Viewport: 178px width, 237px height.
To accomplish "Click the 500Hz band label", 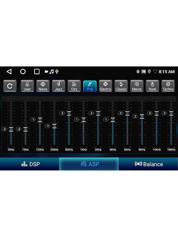I will pos(69,150).
